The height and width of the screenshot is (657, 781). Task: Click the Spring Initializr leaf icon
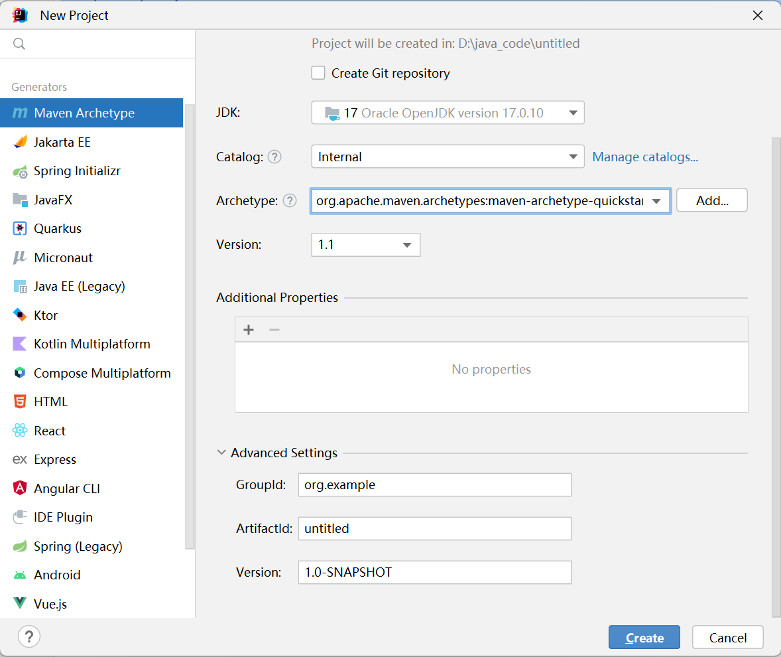(x=20, y=171)
